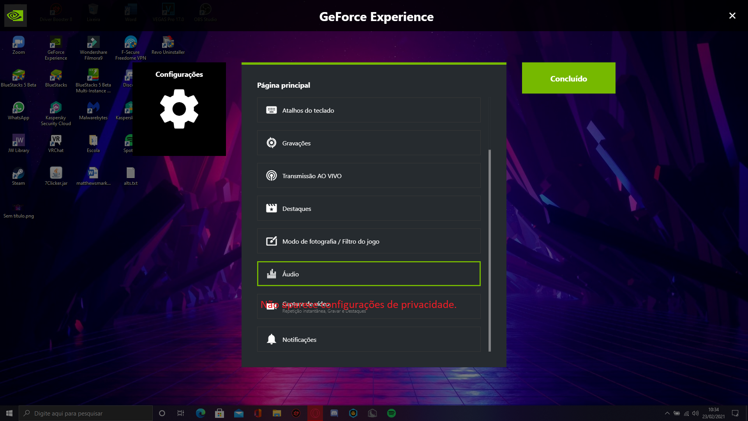This screenshot has height=421, width=748.
Task: Open Sem título.png desktop file
Action: [x=18, y=210]
